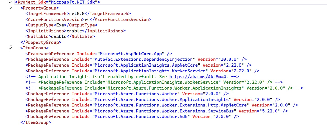Viewport: 327px width, 125px height.
Task: Click the uncommented Microsoft.ApplicationInsights.WorkerService reference
Action: tap(142, 71)
